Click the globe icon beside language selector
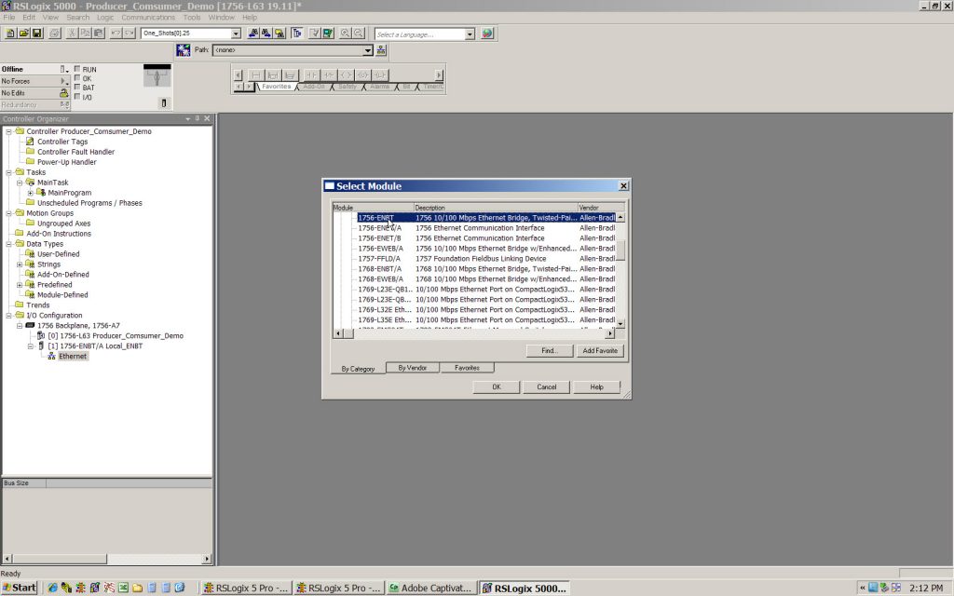Image resolution: width=954 pixels, height=596 pixels. (487, 34)
